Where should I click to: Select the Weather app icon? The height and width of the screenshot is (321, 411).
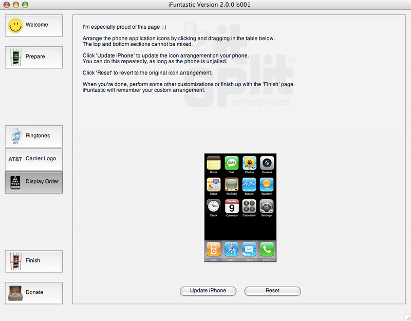(x=267, y=184)
